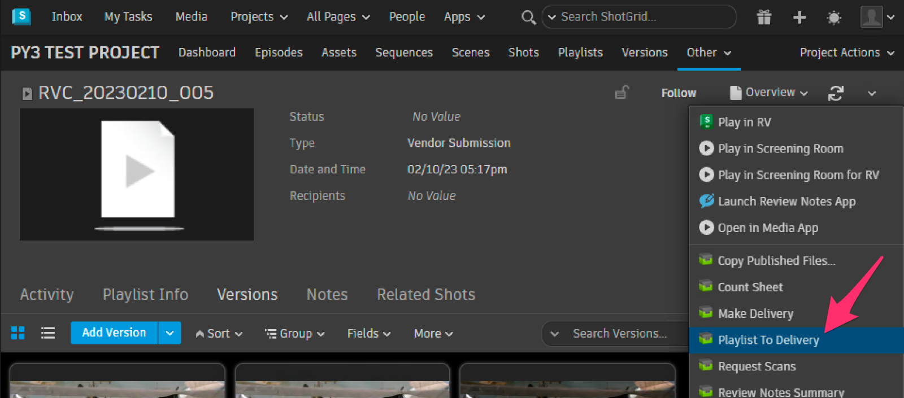This screenshot has width=904, height=398.
Task: Click the Follow button
Action: pos(679,93)
